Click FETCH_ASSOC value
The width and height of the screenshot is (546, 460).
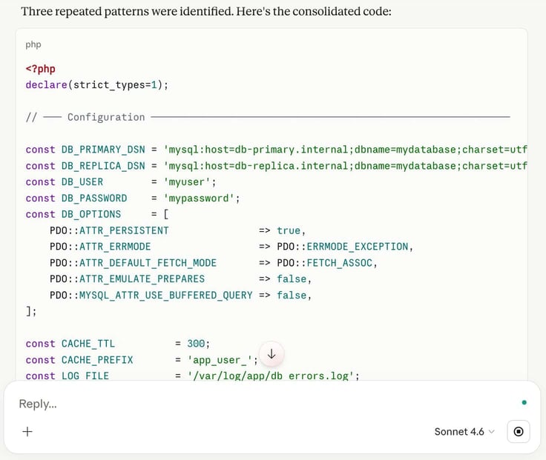(x=340, y=263)
